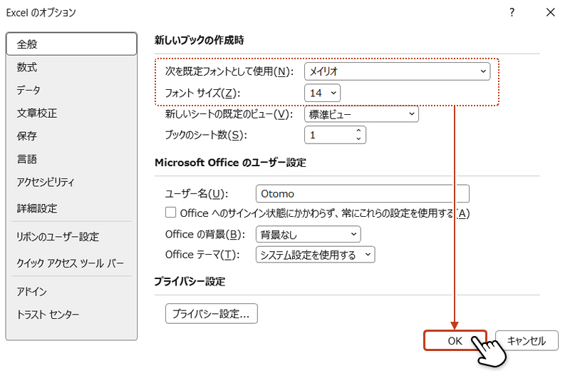Enable always use these settings checkbox

(x=170, y=213)
